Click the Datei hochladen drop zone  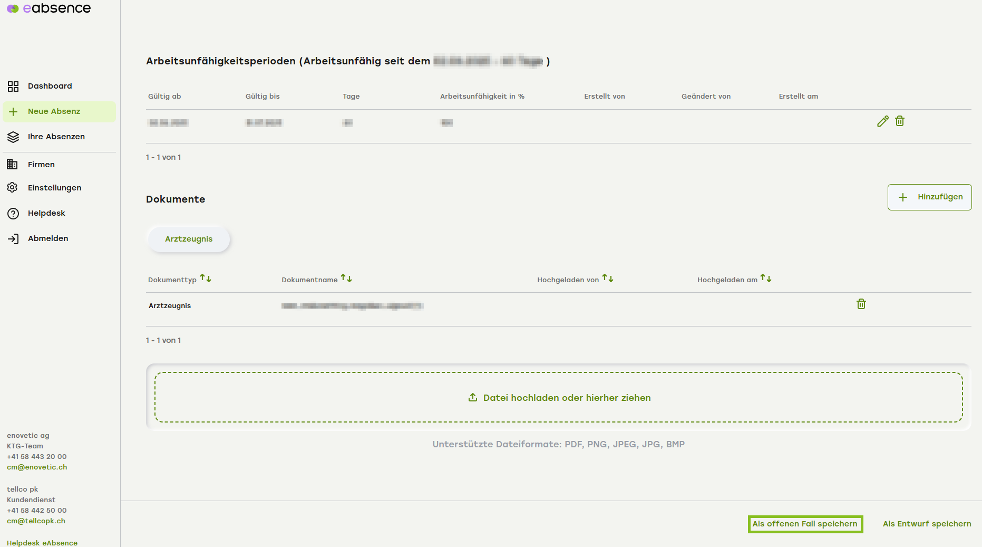[559, 398]
